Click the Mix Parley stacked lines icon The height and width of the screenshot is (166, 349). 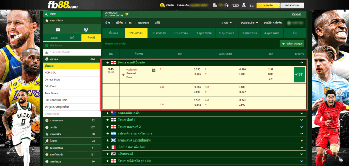pyautogui.click(x=47, y=45)
